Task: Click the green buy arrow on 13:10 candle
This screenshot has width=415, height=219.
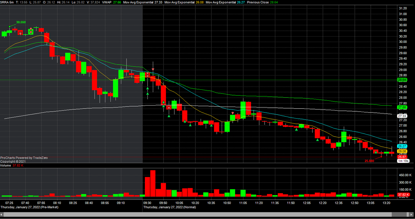Action: pos(376,152)
